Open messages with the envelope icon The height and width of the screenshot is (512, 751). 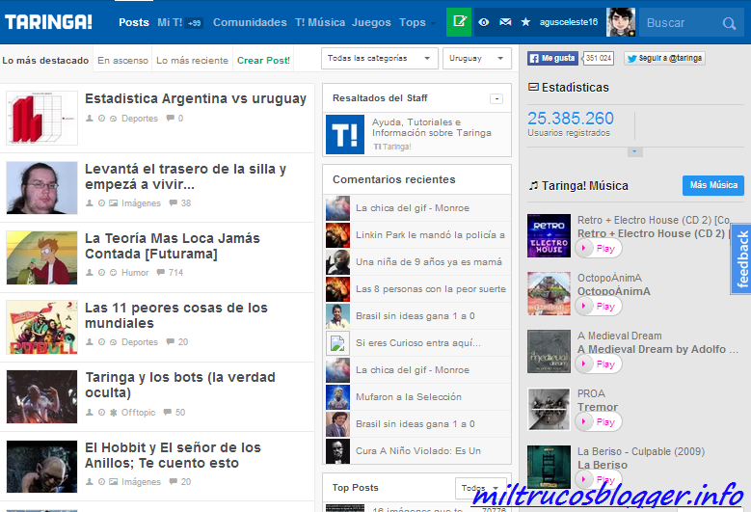pos(505,22)
